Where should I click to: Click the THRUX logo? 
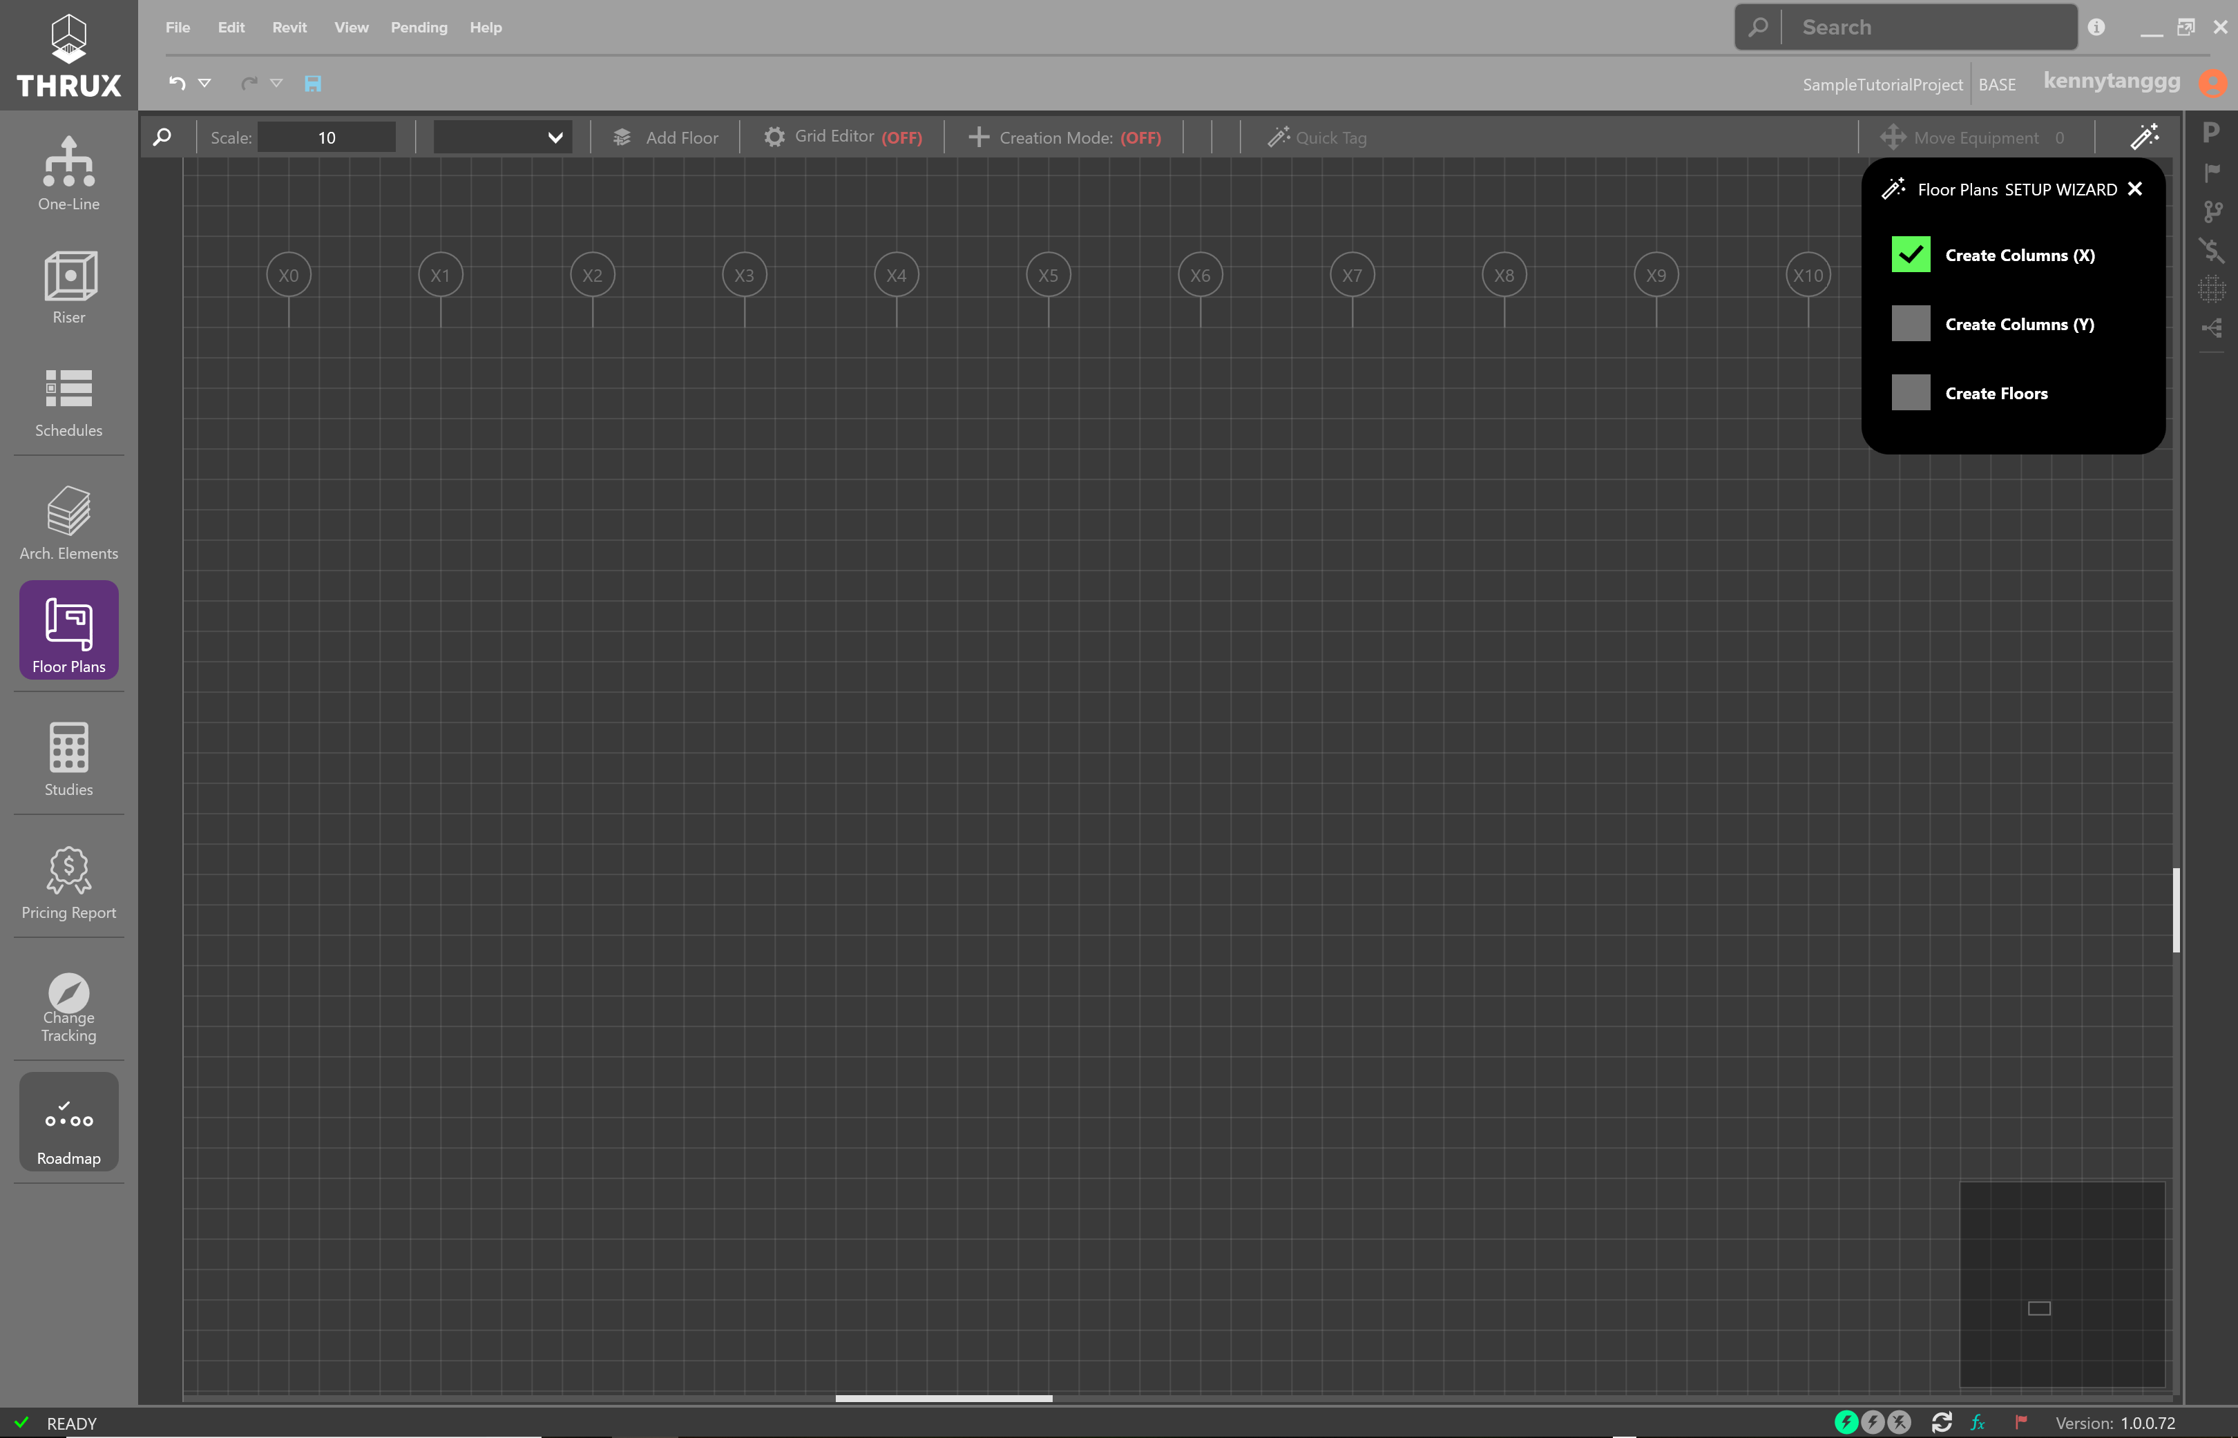(68, 55)
